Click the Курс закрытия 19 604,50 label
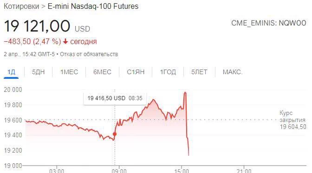312x173 pixels. (292, 120)
